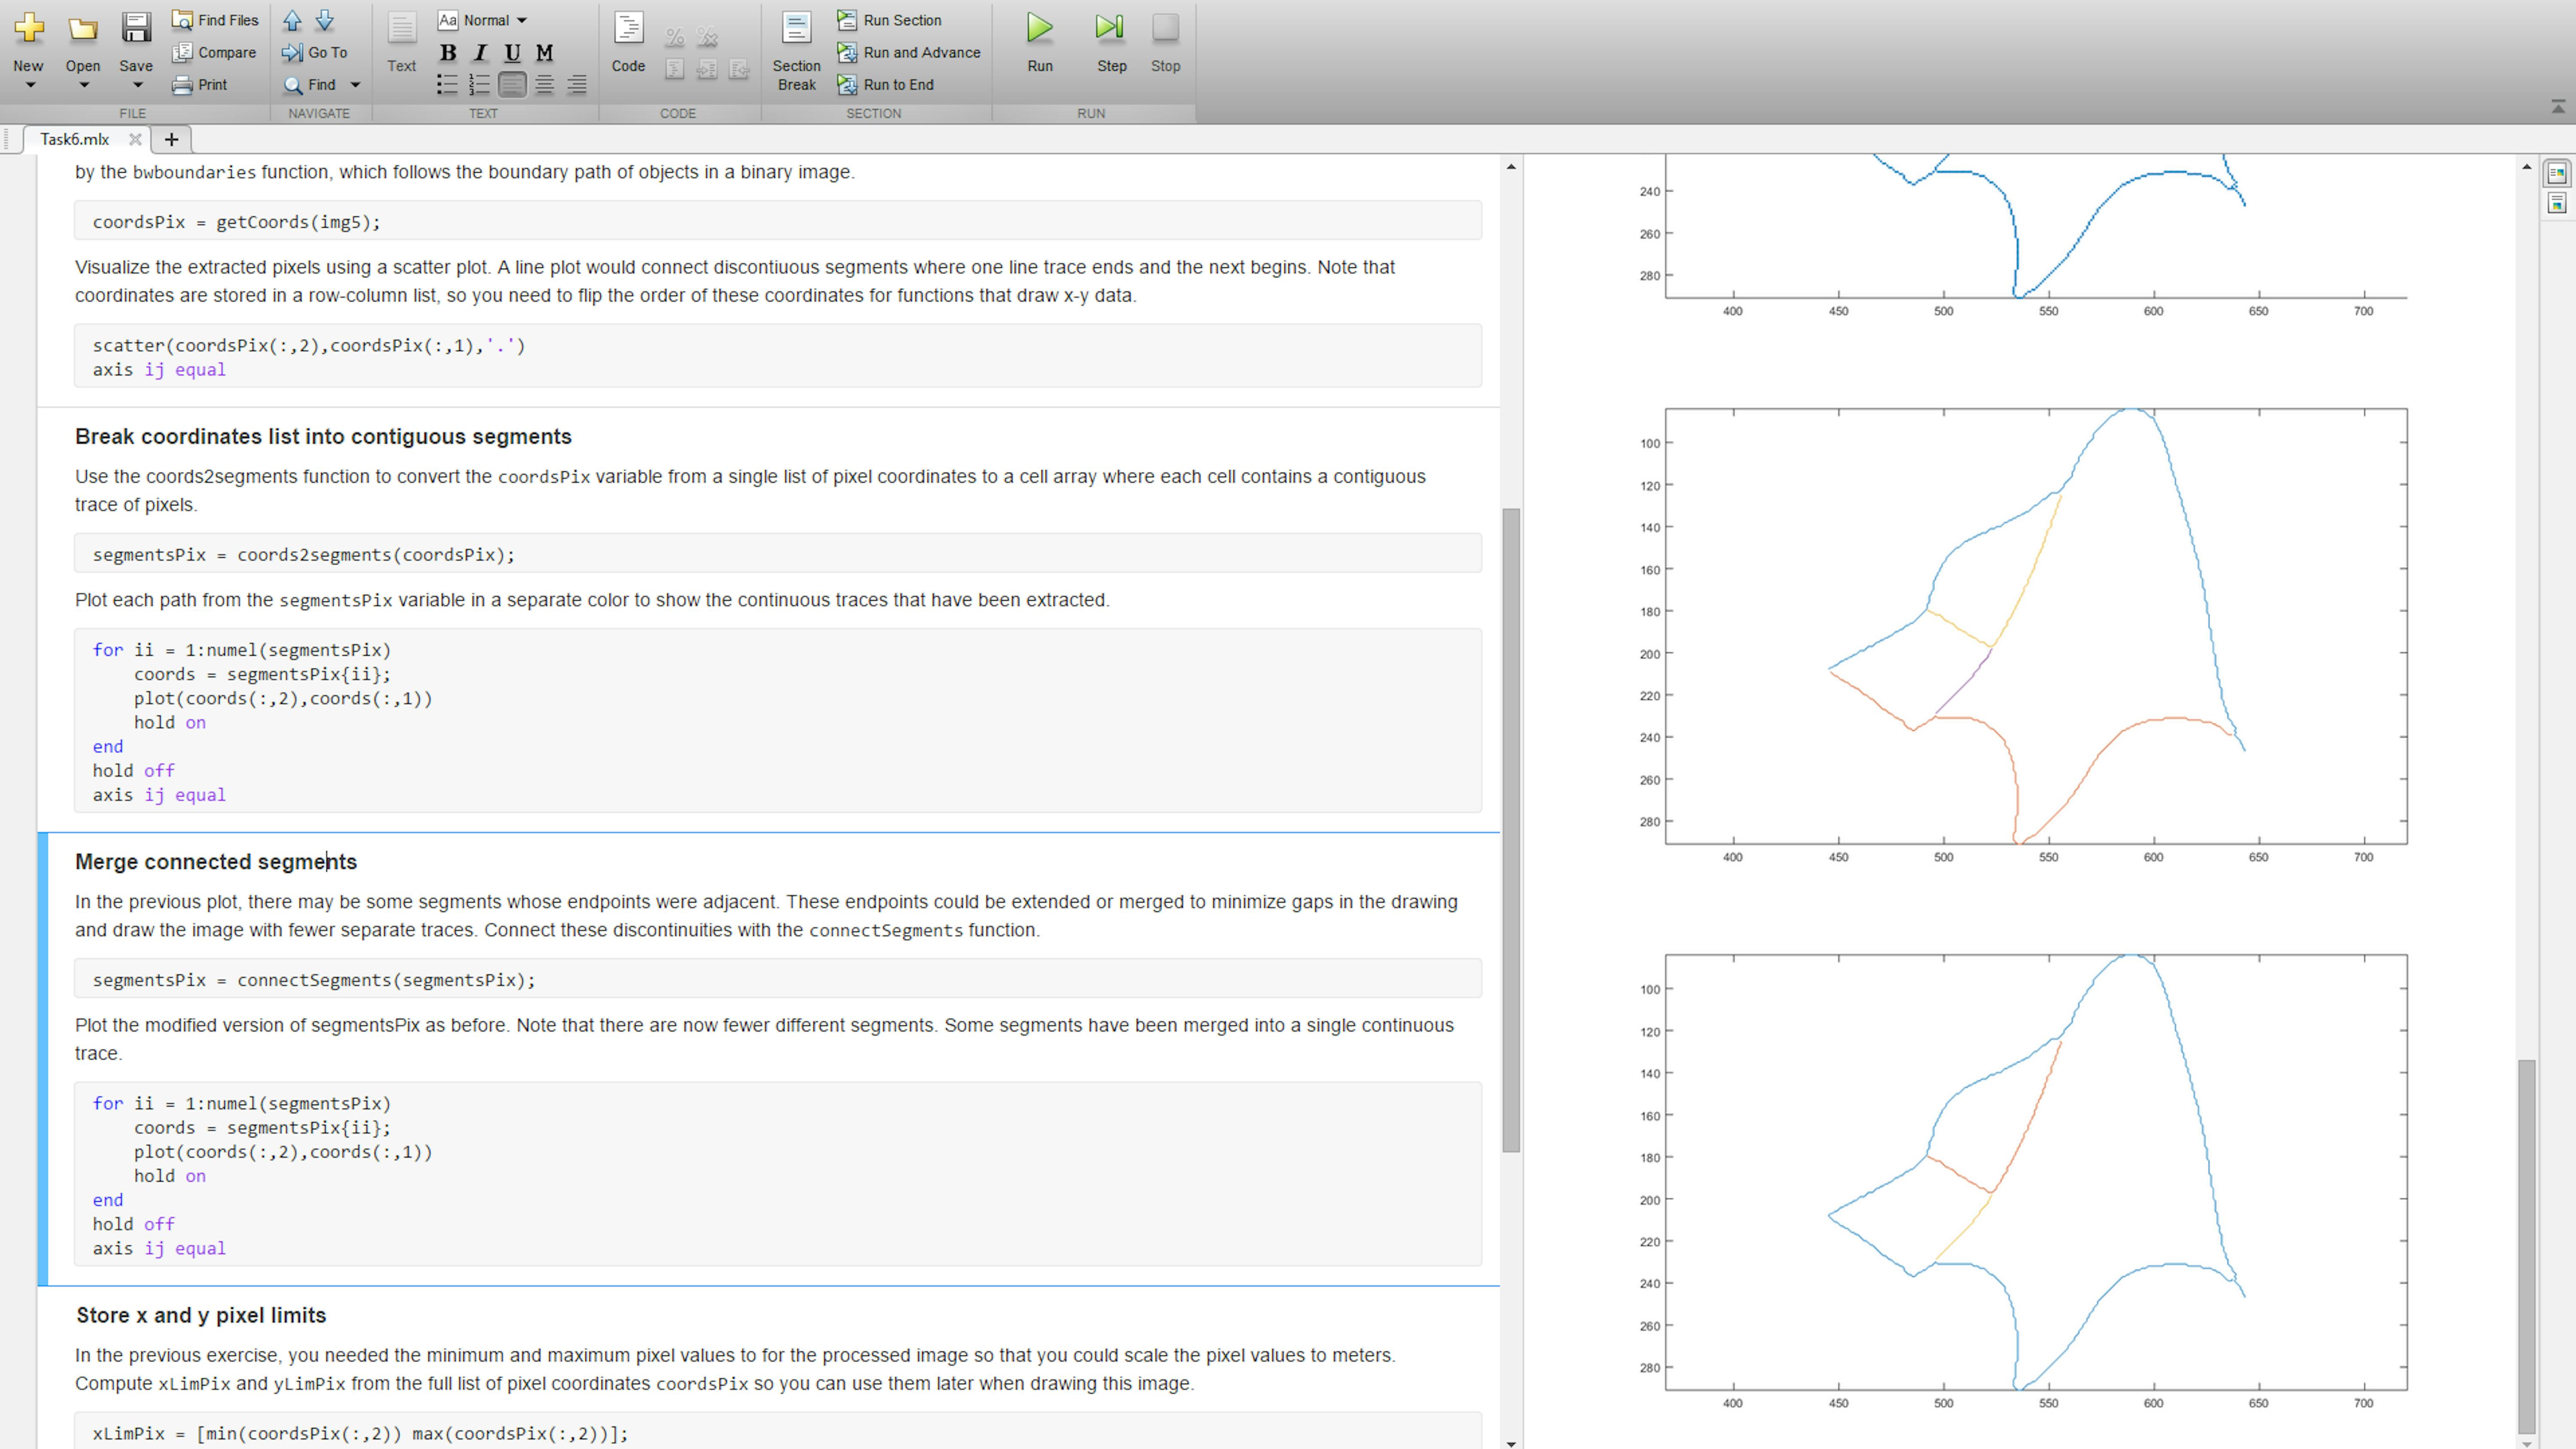Click the comment percent icon

tap(675, 37)
